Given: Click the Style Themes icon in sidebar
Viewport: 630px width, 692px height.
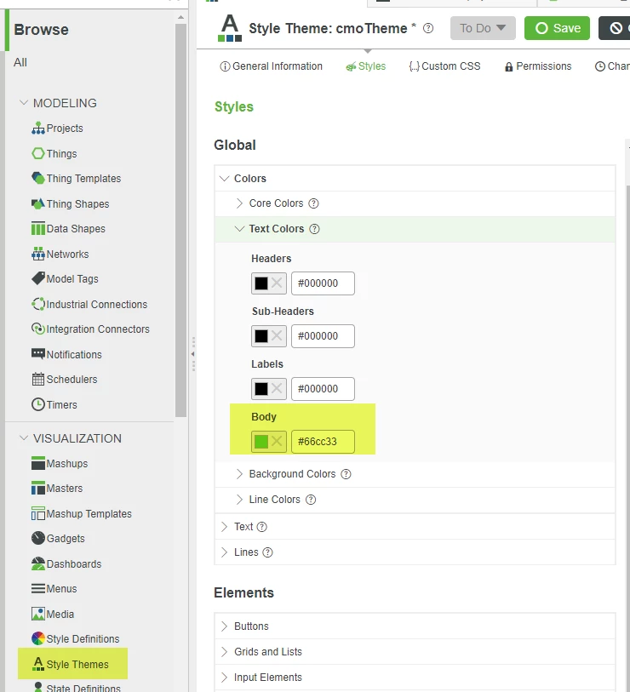Looking at the screenshot, I should point(38,664).
